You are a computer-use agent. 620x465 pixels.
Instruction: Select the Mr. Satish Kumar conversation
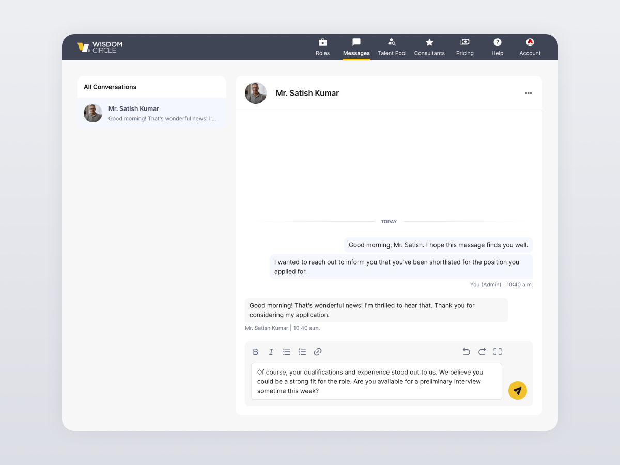(x=151, y=113)
